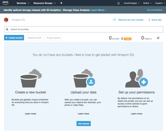
Task: Refresh the bucket list with refresh icon
Action: coord(158,38)
